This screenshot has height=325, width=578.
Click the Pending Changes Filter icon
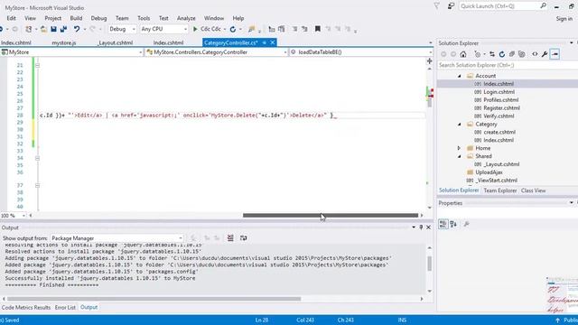tap(478, 54)
